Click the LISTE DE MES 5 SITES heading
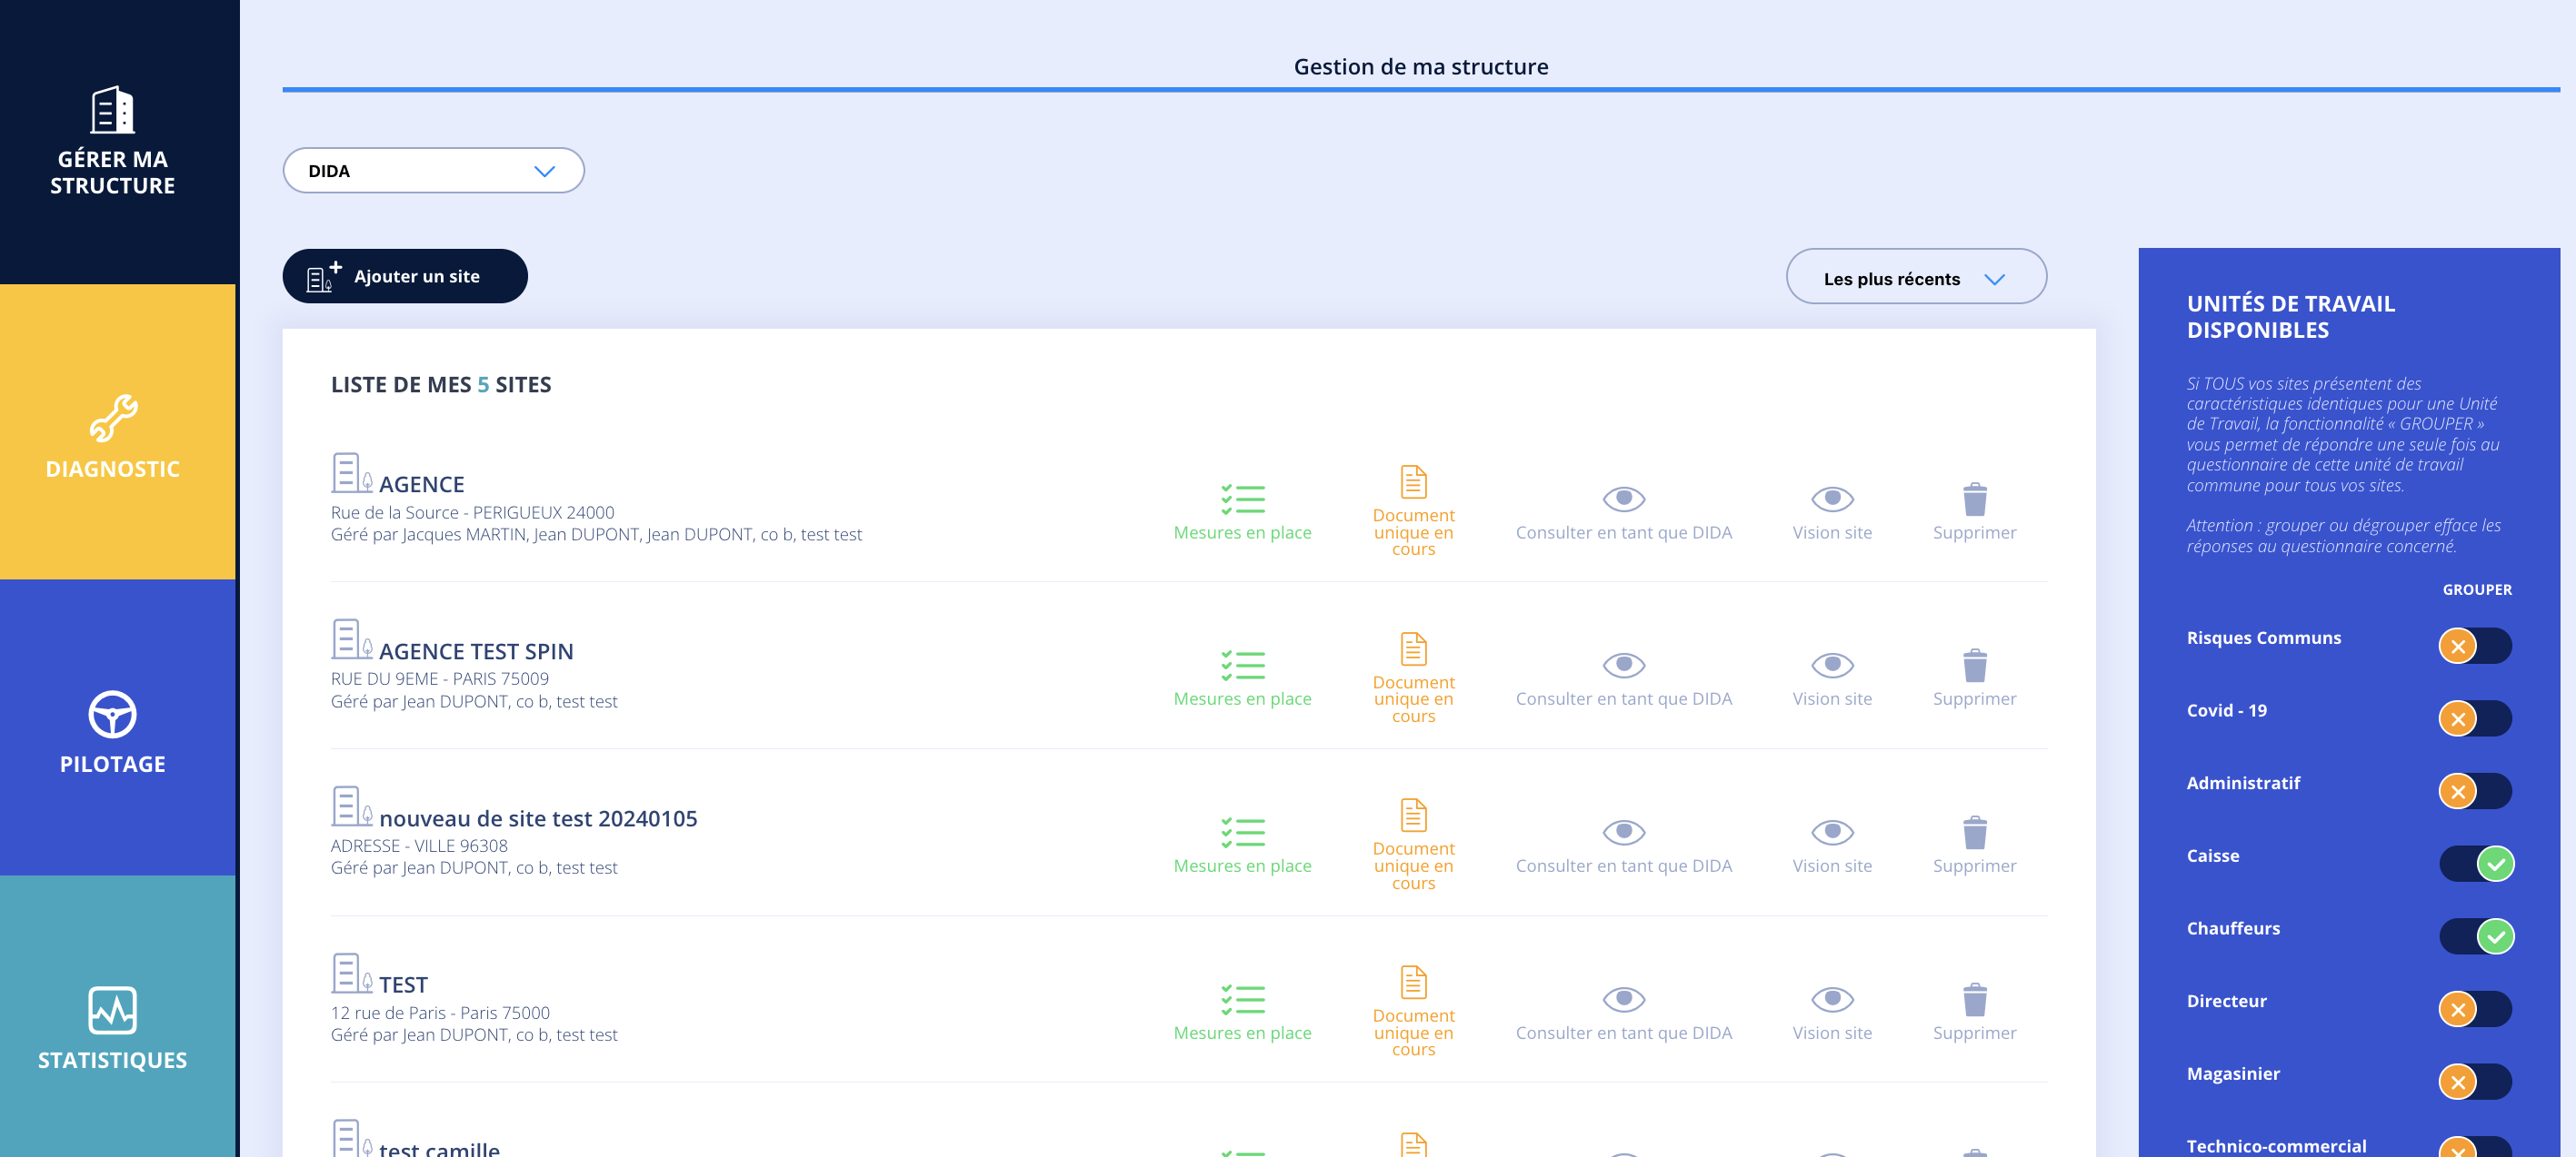The width and height of the screenshot is (2576, 1157). (x=441, y=385)
